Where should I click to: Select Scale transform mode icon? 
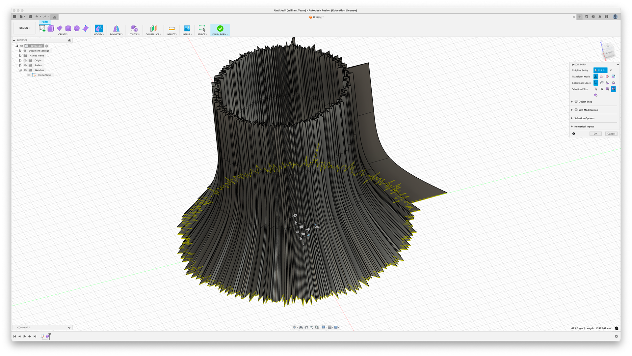pyautogui.click(x=614, y=76)
